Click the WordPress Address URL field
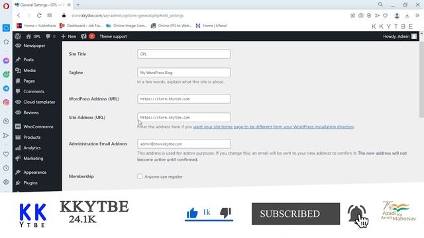This screenshot has width=424, height=238. (x=184, y=99)
